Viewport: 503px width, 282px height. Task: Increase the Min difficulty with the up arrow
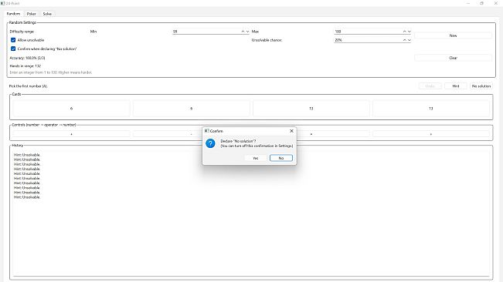[243, 32]
